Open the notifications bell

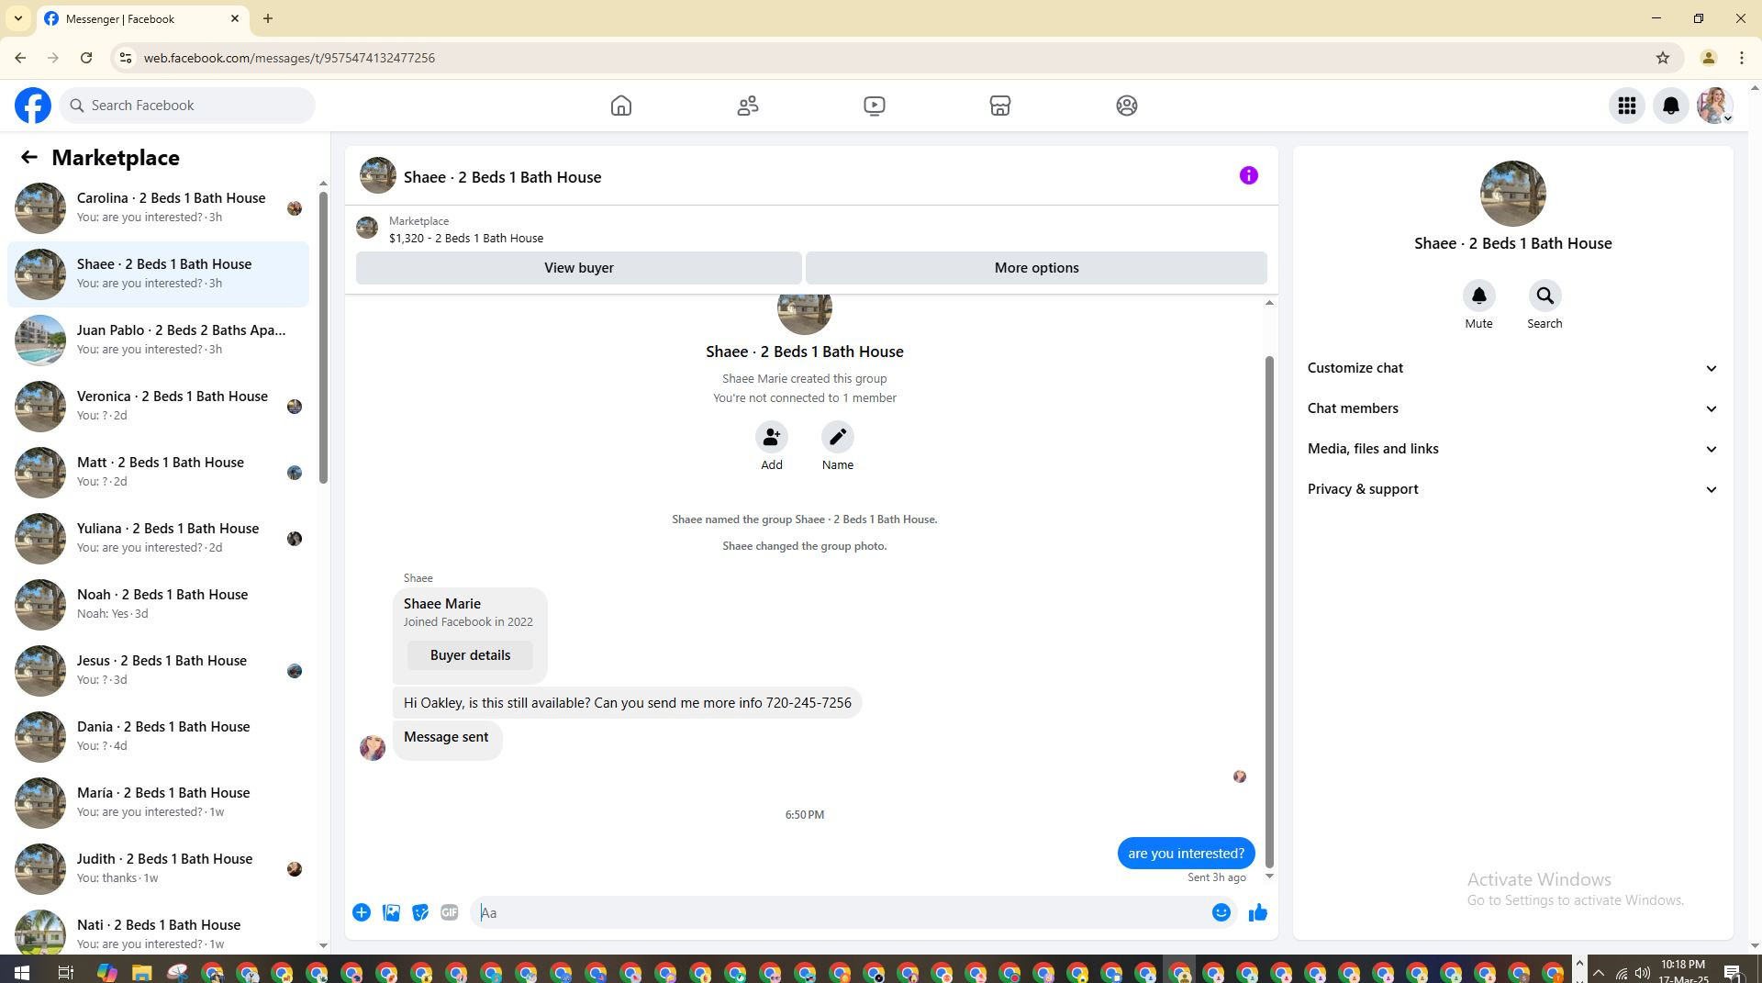tap(1671, 106)
